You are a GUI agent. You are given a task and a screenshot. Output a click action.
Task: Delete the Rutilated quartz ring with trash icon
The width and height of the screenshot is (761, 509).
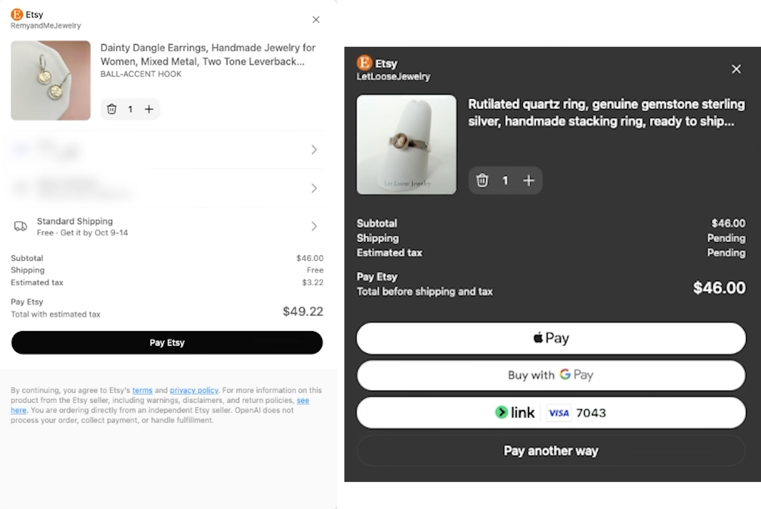[482, 181]
